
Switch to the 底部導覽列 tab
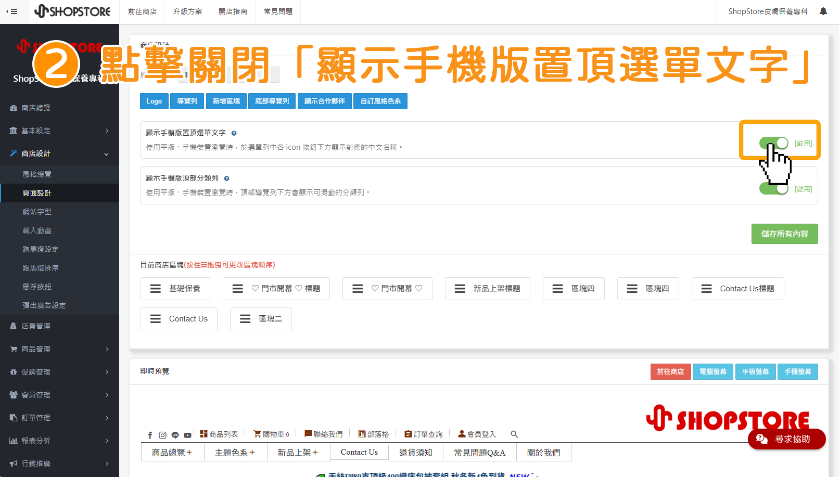[x=272, y=101]
